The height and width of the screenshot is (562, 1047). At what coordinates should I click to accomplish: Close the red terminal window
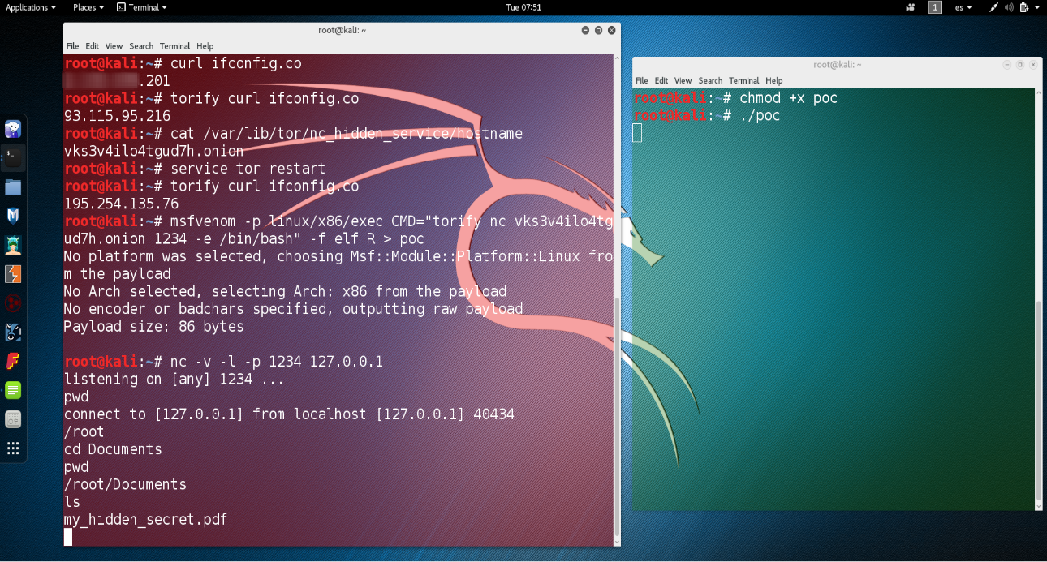[612, 30]
